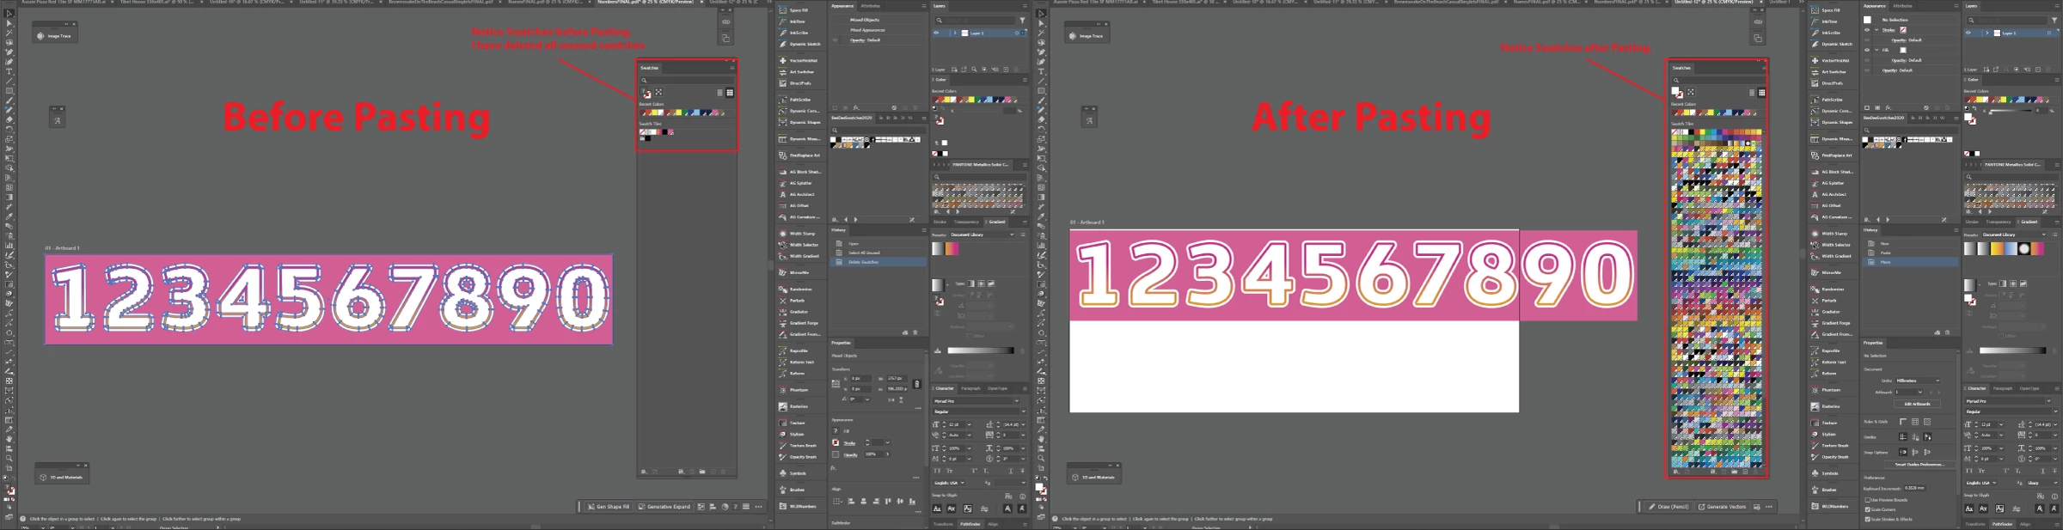
Task: Open WLDNumbers panel in After Pasting window
Action: (x=1831, y=506)
